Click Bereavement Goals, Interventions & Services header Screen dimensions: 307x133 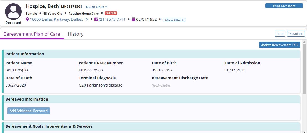[x=49, y=126]
